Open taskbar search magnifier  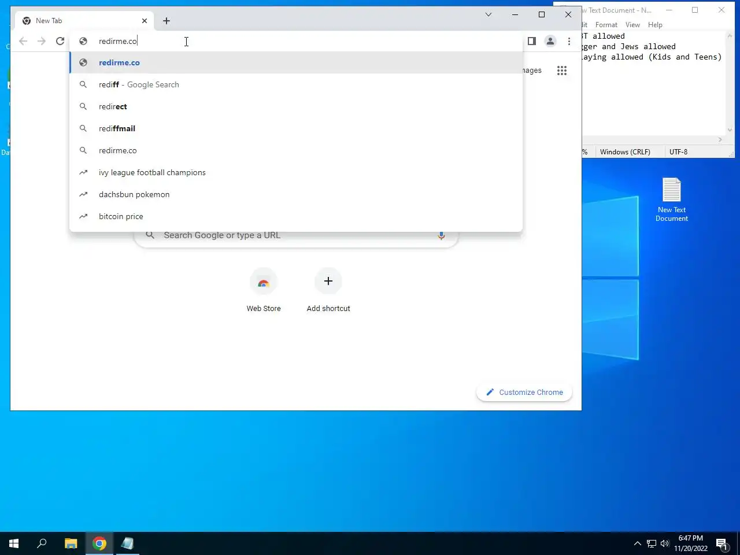[x=42, y=543]
